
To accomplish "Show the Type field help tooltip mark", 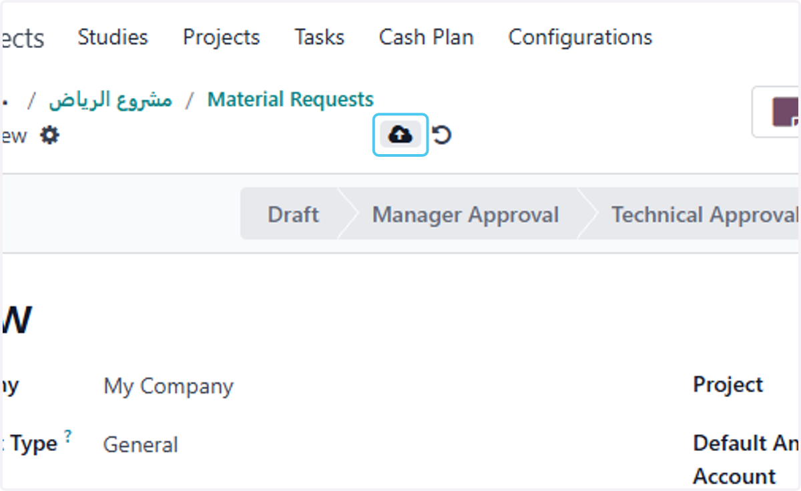I will [x=68, y=436].
